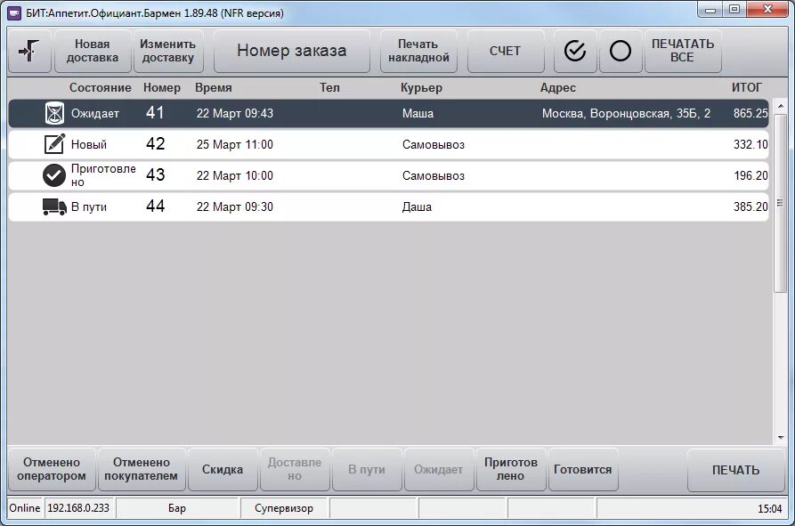Click total 332.10
The width and height of the screenshot is (795, 526).
pyautogui.click(x=750, y=144)
